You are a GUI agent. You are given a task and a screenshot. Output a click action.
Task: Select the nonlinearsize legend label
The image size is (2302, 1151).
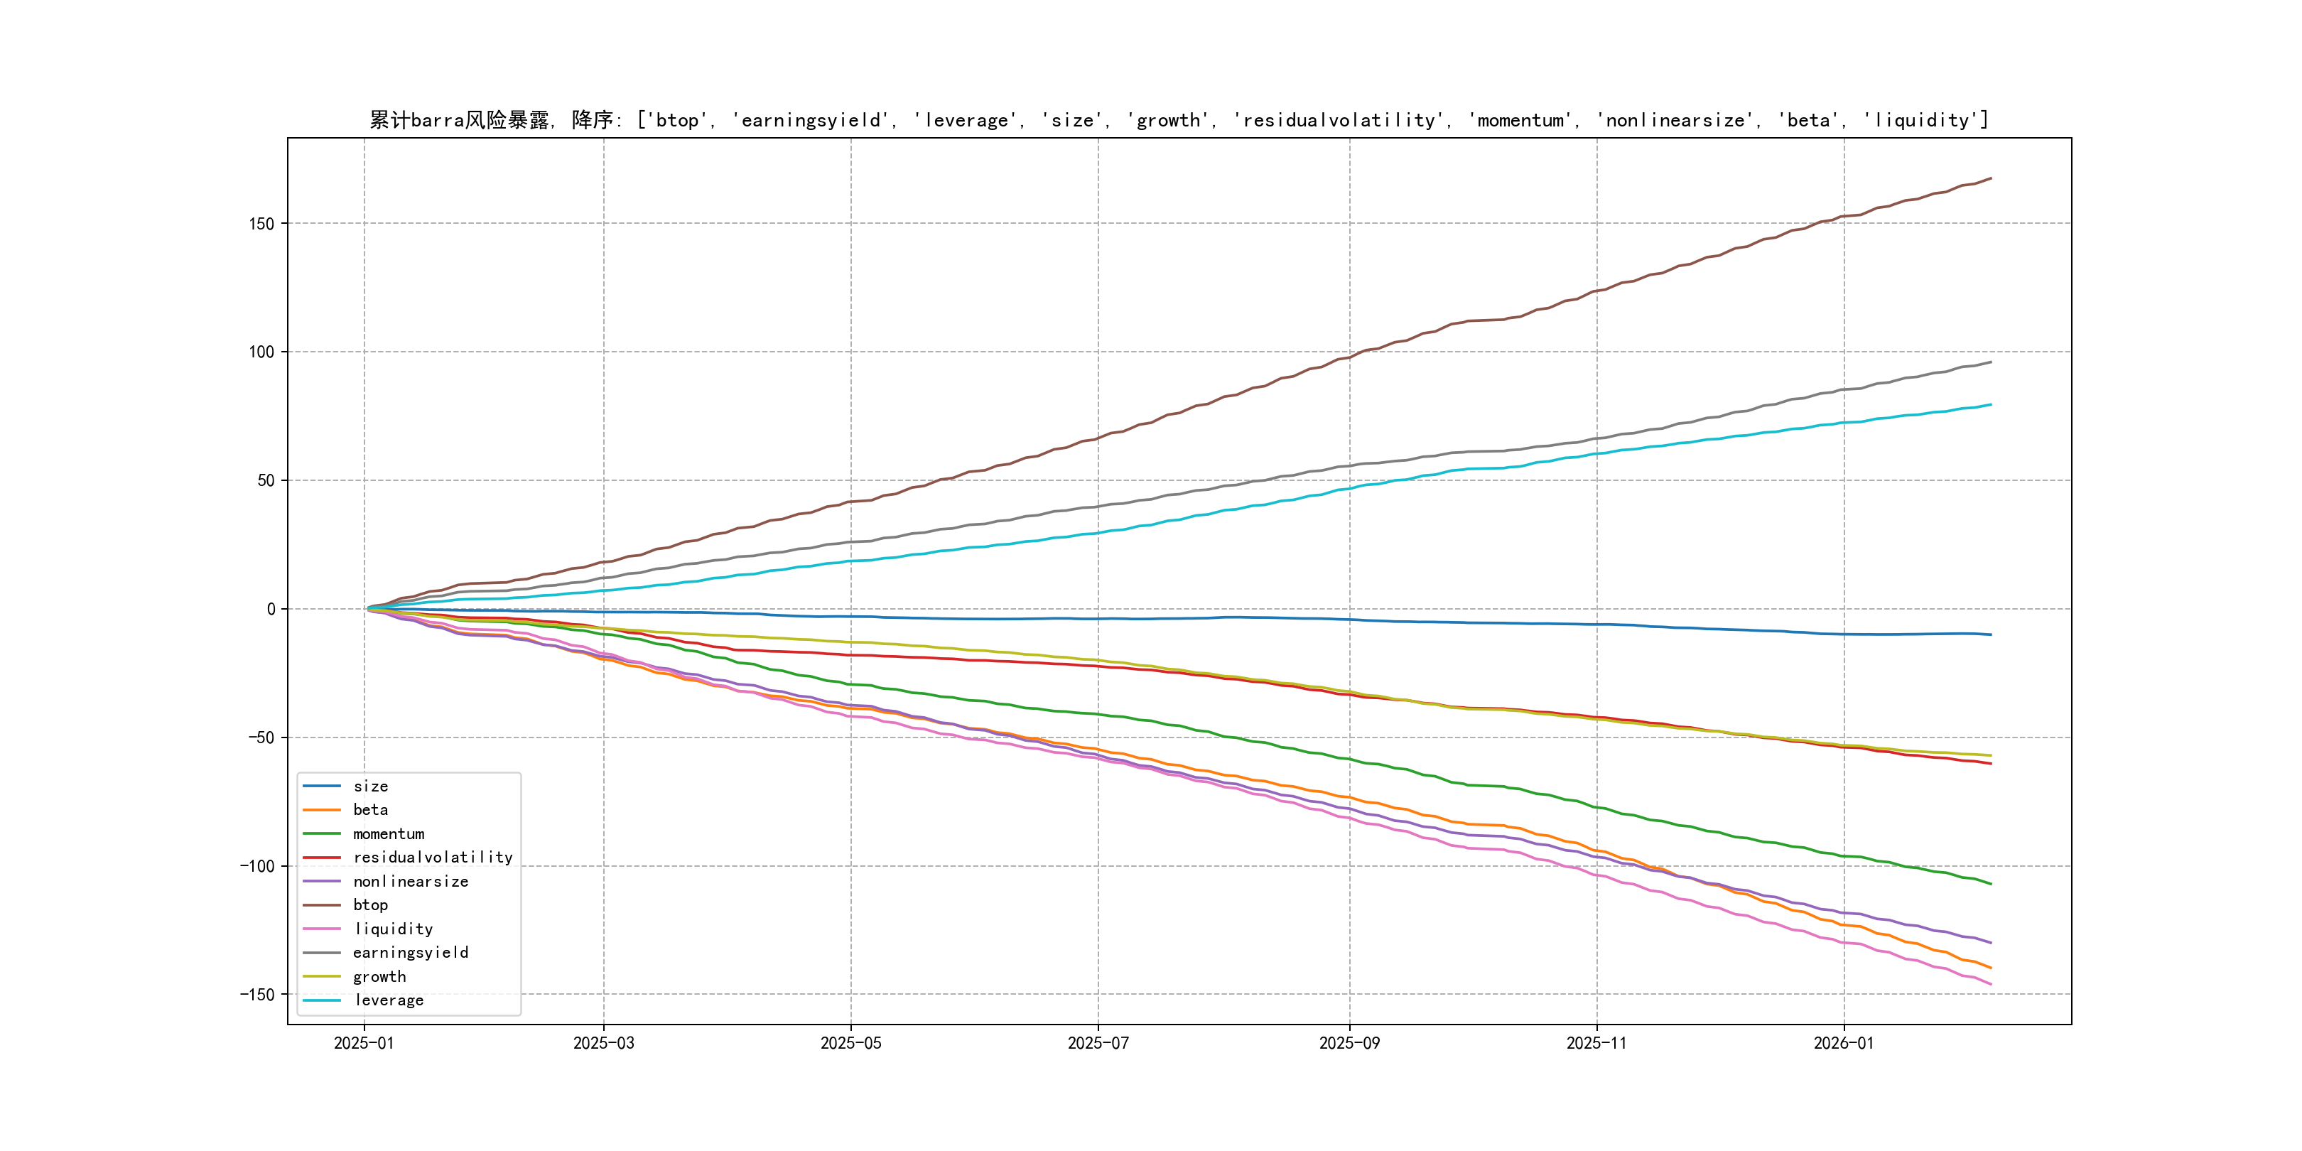pyautogui.click(x=410, y=881)
